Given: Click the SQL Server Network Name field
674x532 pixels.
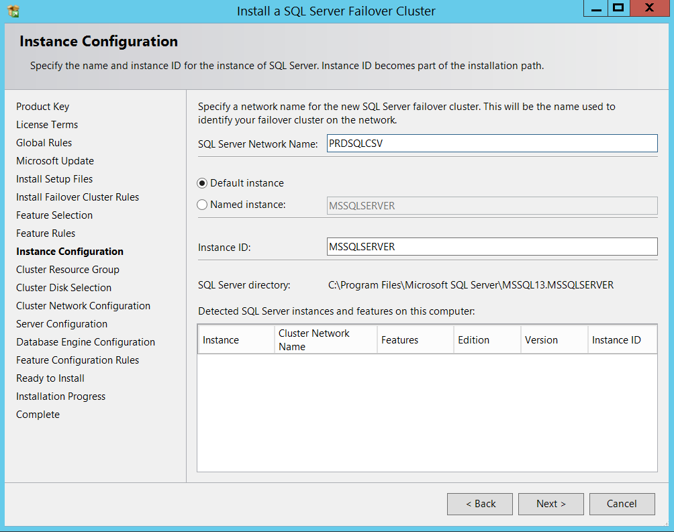Looking at the screenshot, I should point(491,144).
